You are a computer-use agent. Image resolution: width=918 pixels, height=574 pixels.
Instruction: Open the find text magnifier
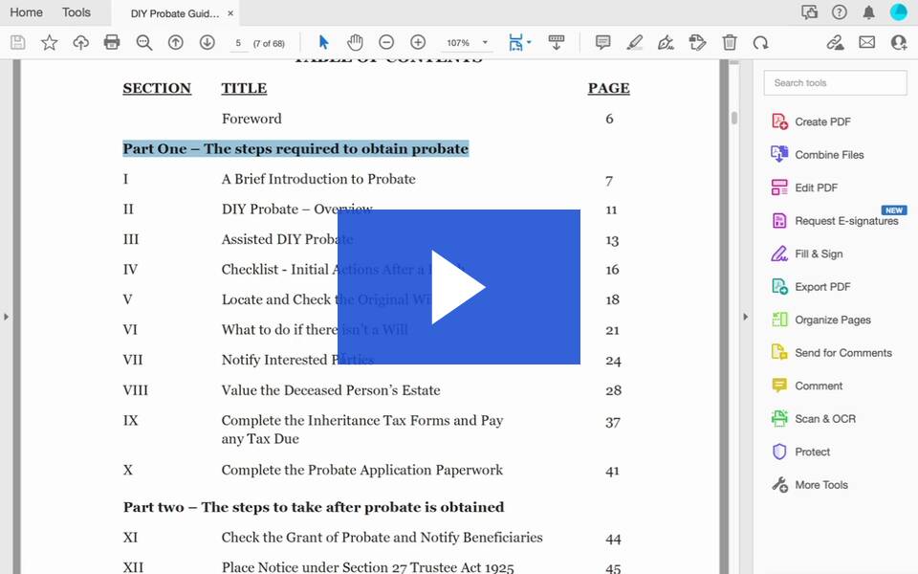[144, 42]
